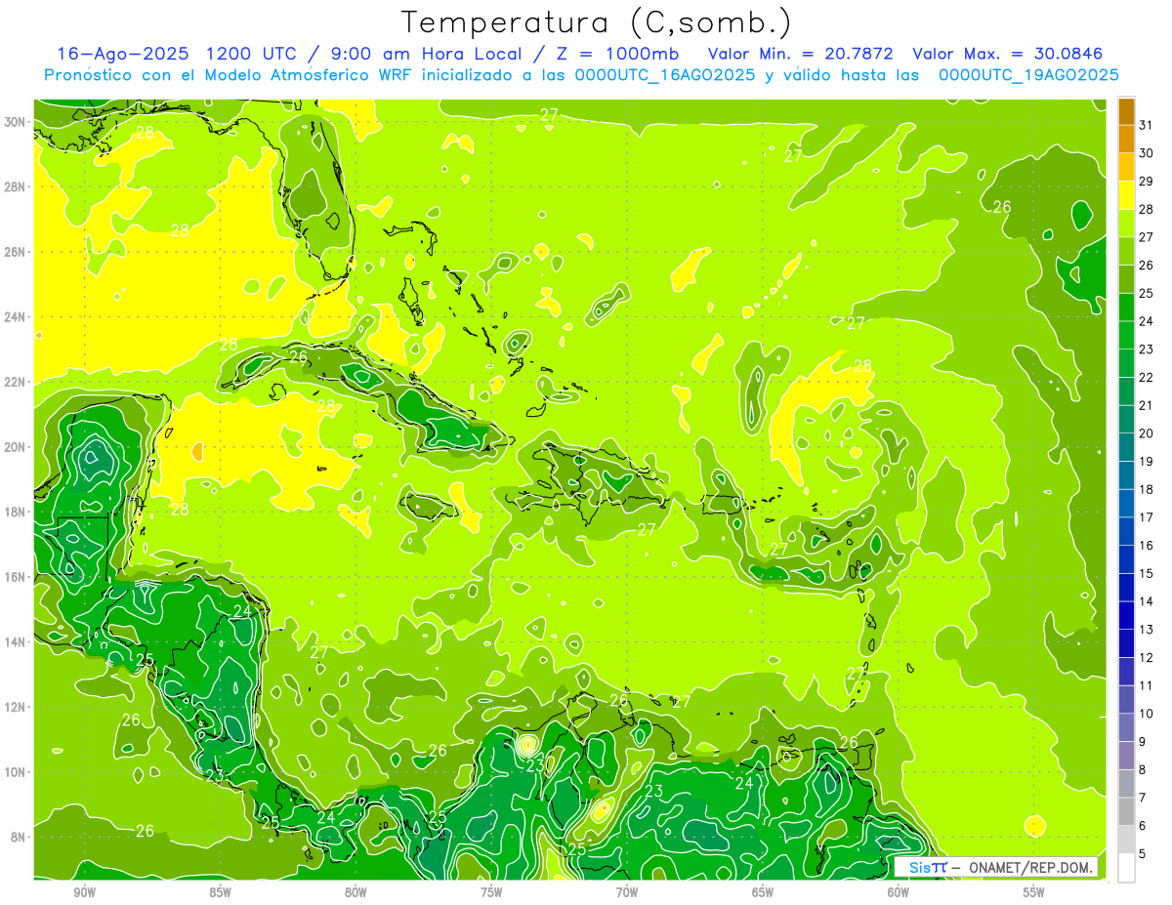Viewport: 1172px width, 905px height.
Task: Click the '65W' longitude axis label
Action: click(763, 892)
